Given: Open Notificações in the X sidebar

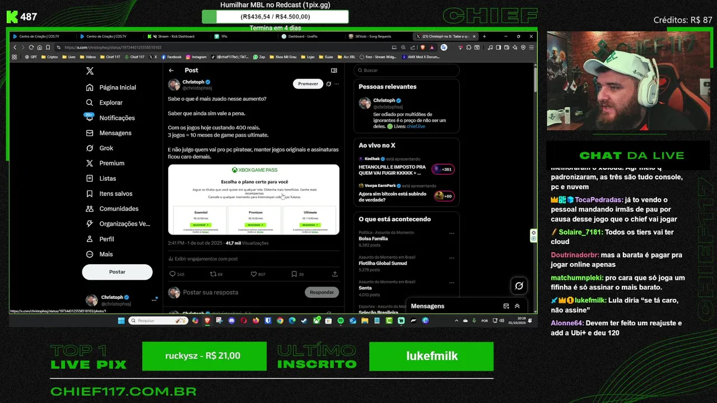Looking at the screenshot, I should [110, 118].
